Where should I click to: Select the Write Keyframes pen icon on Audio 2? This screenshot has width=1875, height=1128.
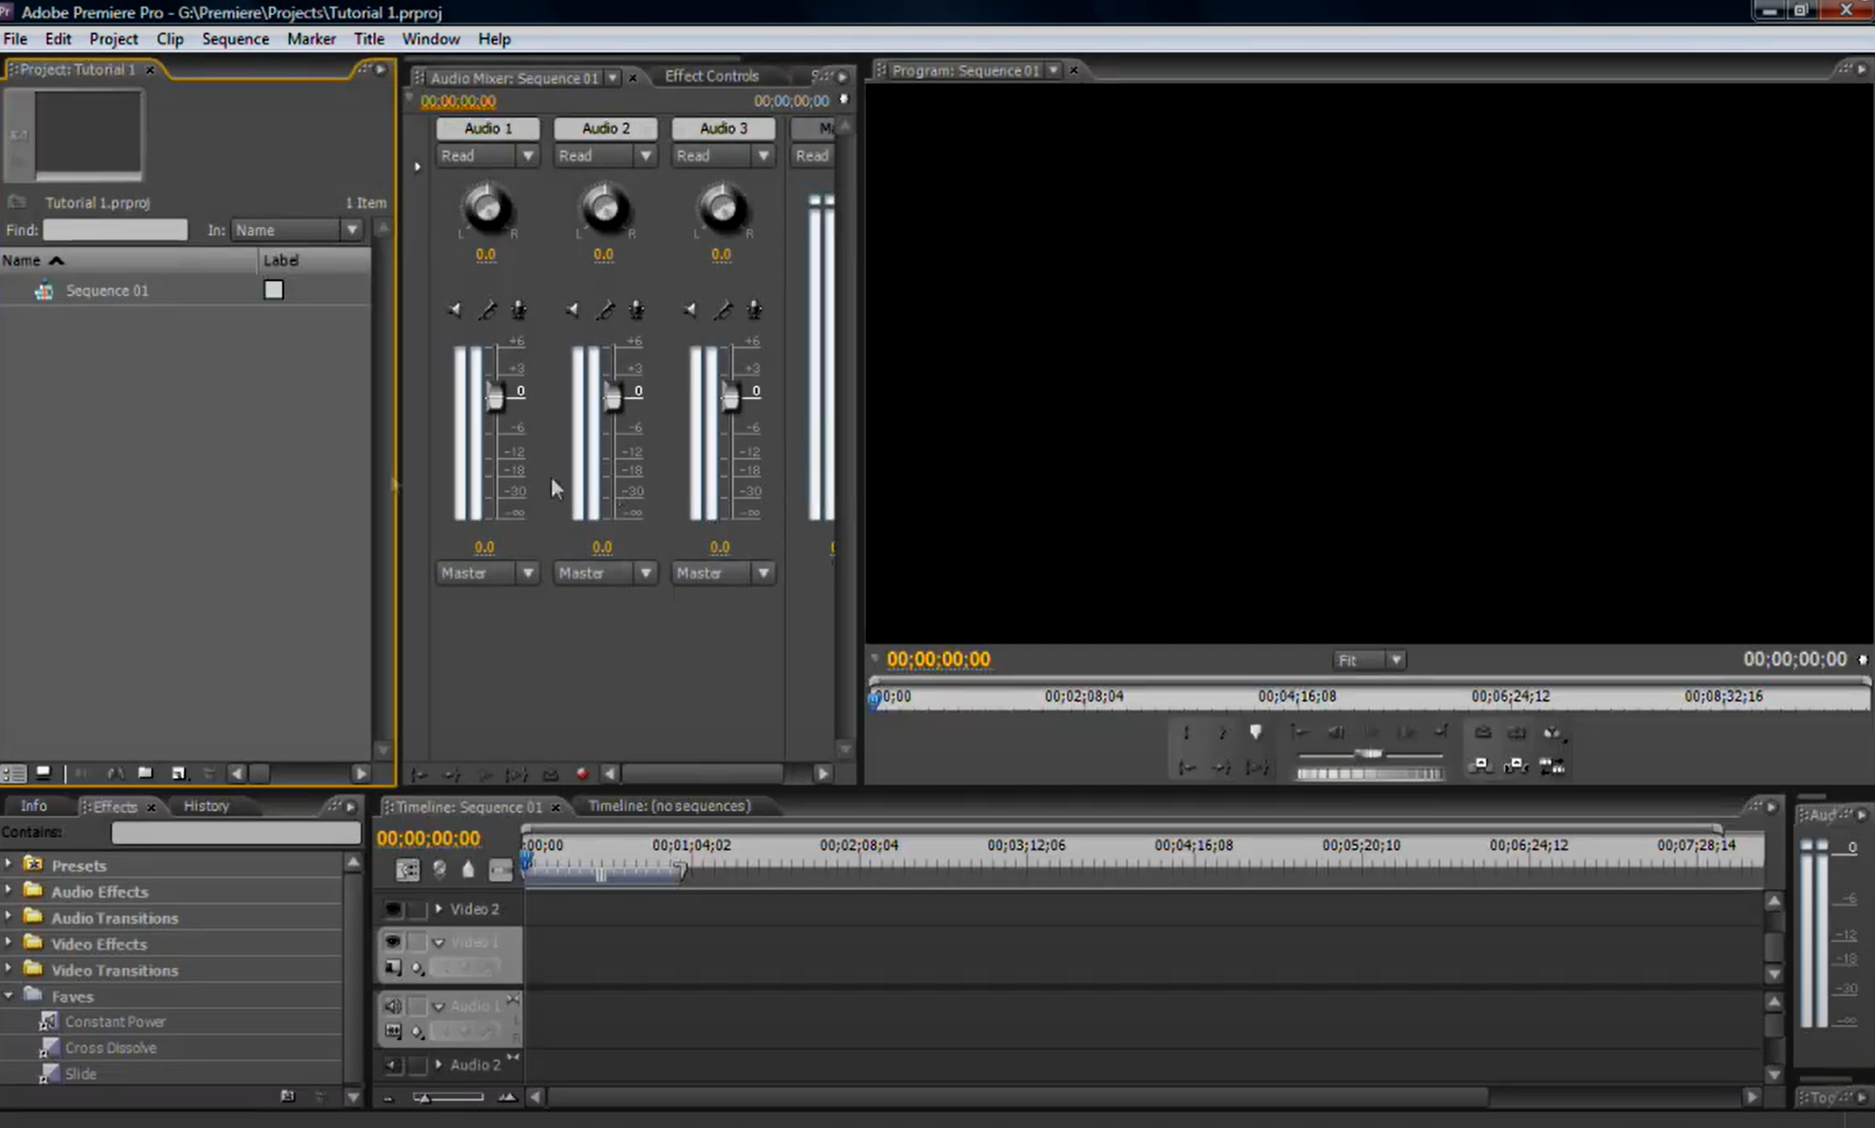[x=605, y=310]
